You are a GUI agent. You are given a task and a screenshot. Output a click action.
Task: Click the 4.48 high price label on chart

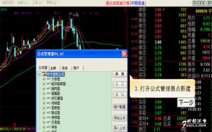point(76,15)
